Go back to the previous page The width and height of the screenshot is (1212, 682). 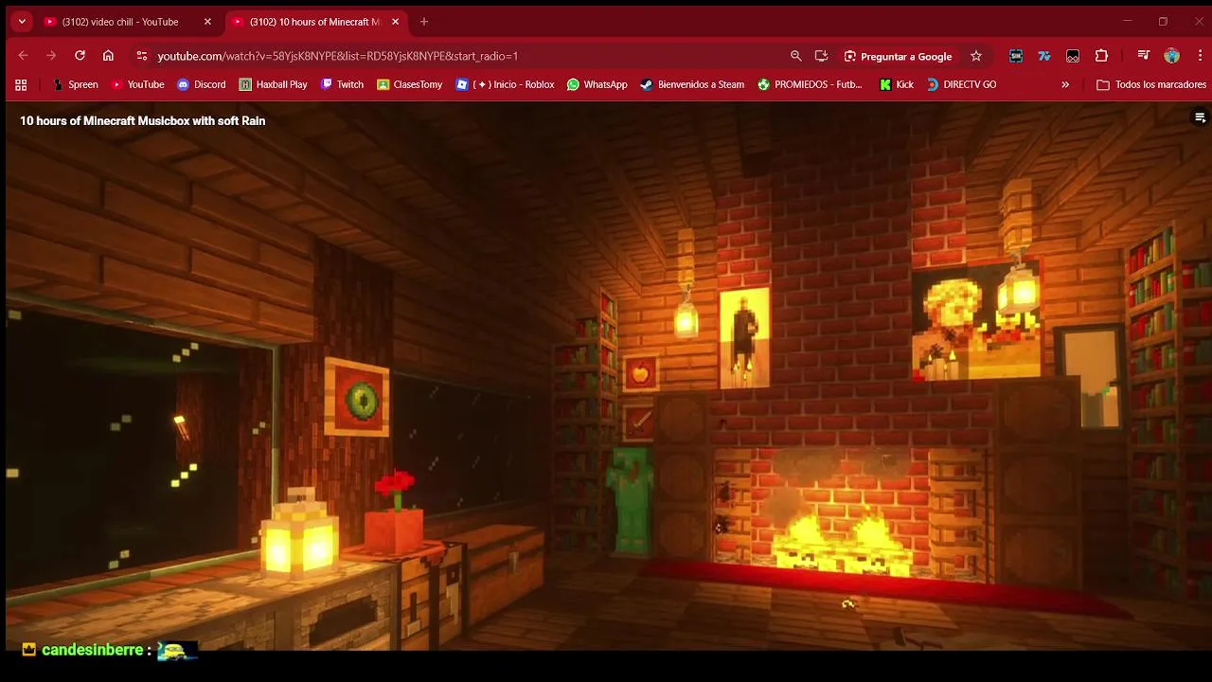click(x=23, y=56)
